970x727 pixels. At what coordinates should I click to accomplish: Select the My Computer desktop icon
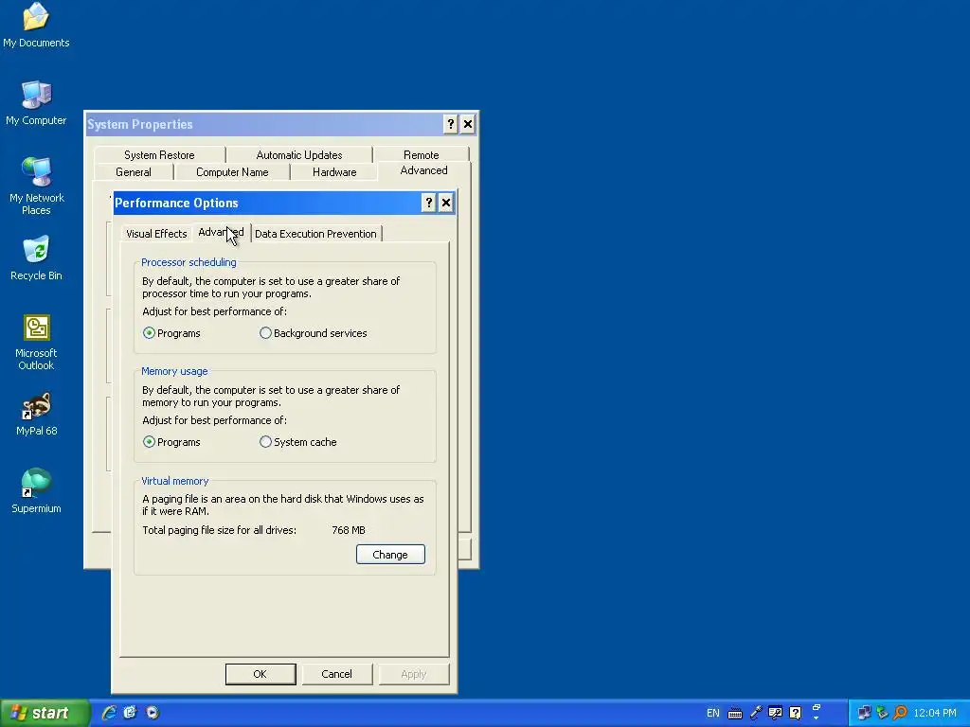point(36,102)
